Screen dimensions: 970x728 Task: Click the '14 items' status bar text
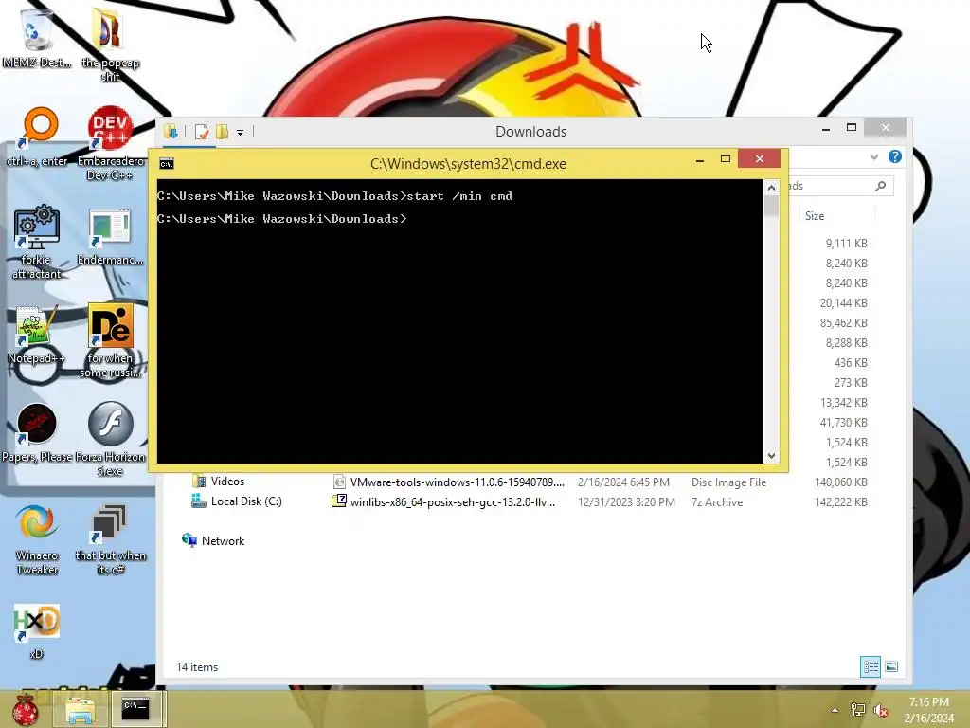coord(197,667)
